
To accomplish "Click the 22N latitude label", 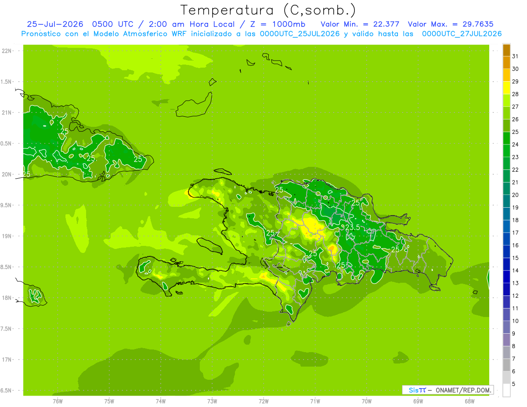I will (6, 51).
